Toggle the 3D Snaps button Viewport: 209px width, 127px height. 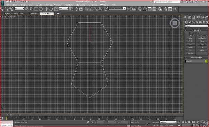[x=86, y=9]
